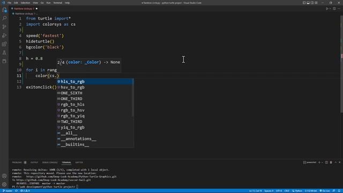The height and width of the screenshot is (193, 343).
Task: Open the Explorer view in activity bar
Action: click(x=4, y=10)
